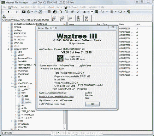
Task: Close the About WazTree III dialog
Action: [x=113, y=27]
